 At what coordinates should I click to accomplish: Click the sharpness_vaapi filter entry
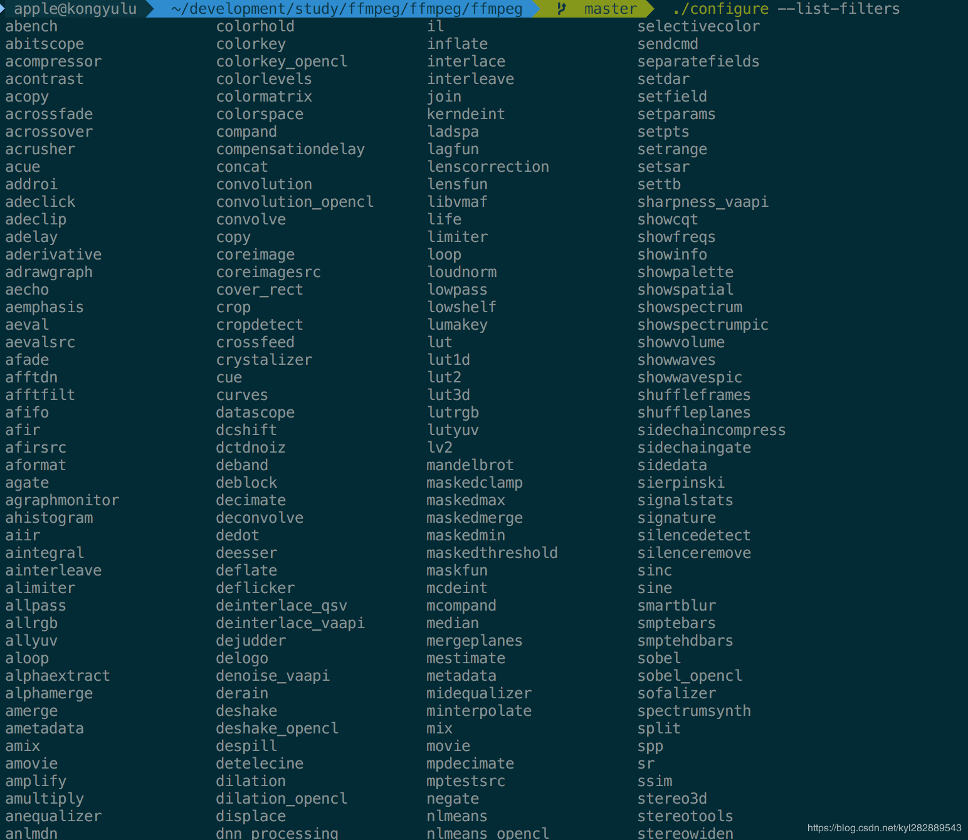(703, 202)
